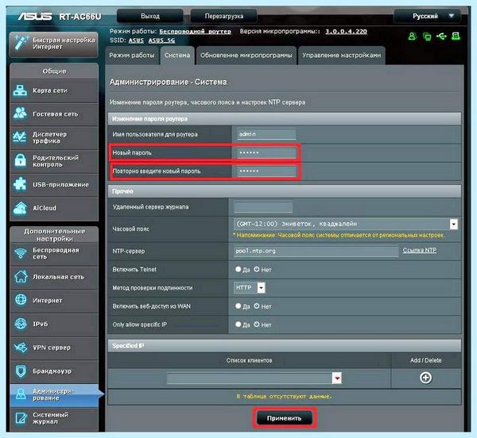Click the Интернет globe icon
Screen dimensions: 477x438
(x=21, y=300)
